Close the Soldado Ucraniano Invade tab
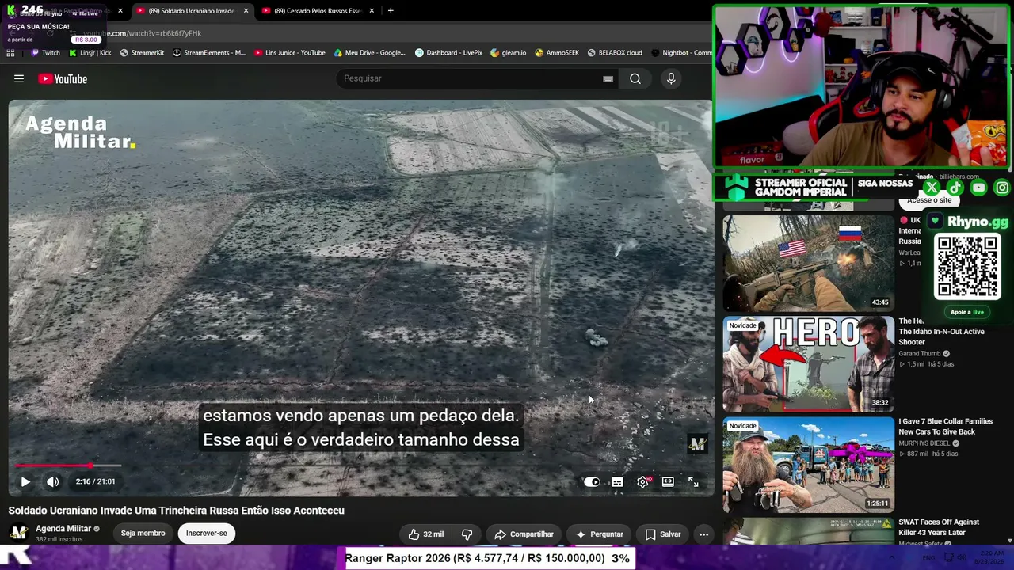Screen dimensions: 1014x570 tap(246, 11)
